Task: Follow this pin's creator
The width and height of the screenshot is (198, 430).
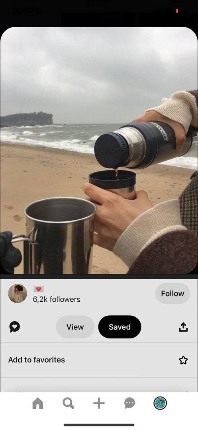Action: pyautogui.click(x=173, y=293)
